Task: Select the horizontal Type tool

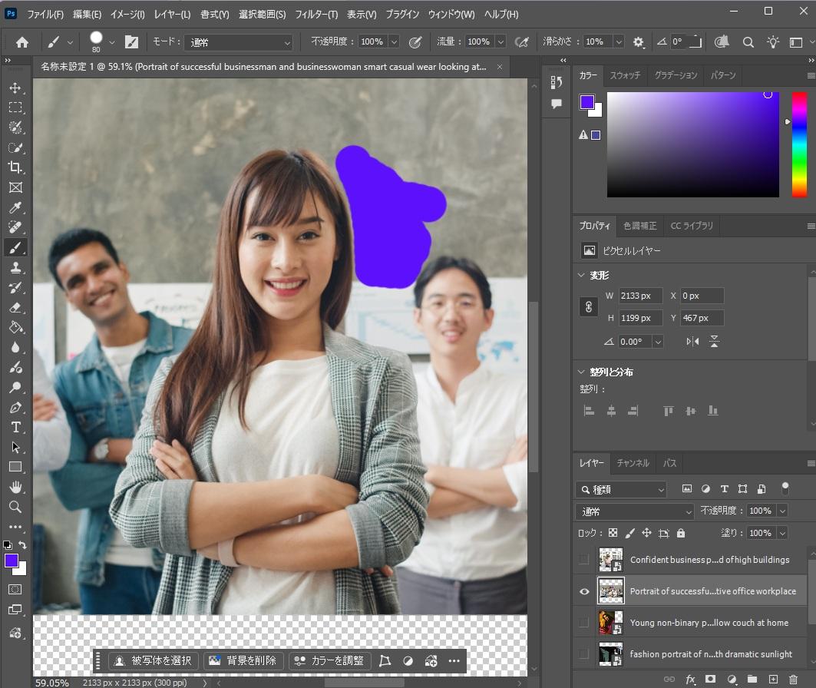Action: (x=15, y=427)
